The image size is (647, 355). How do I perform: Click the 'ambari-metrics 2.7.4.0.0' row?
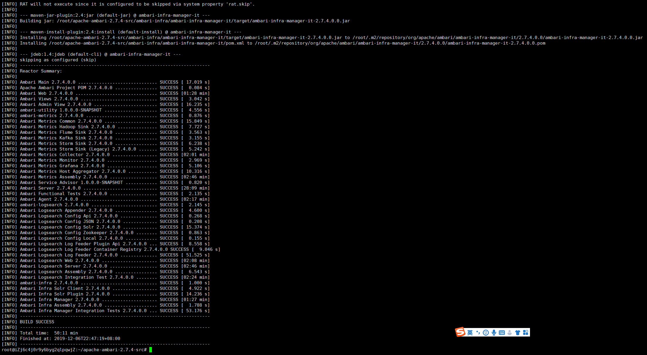pyautogui.click(x=106, y=116)
